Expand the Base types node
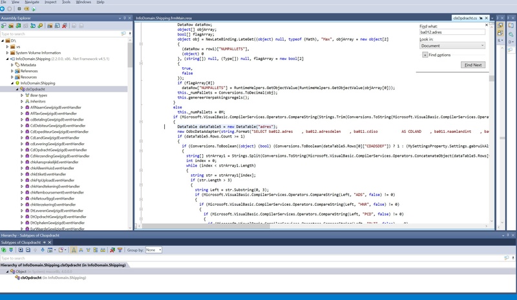The height and width of the screenshot is (300, 517). point(22,95)
